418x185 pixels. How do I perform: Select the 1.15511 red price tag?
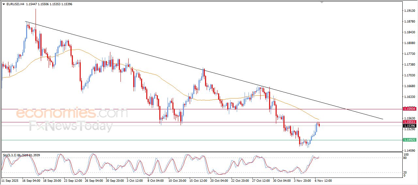pos(410,122)
